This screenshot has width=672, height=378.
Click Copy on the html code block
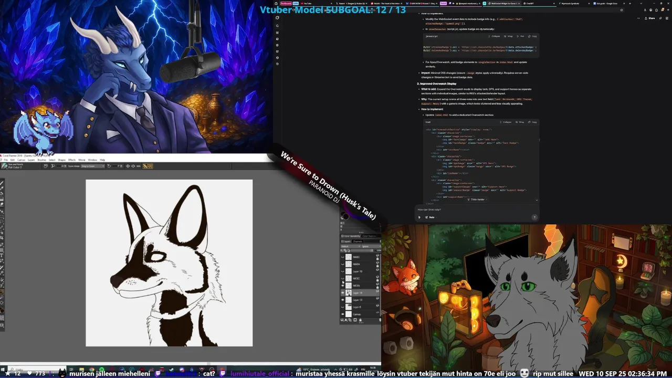click(532, 122)
